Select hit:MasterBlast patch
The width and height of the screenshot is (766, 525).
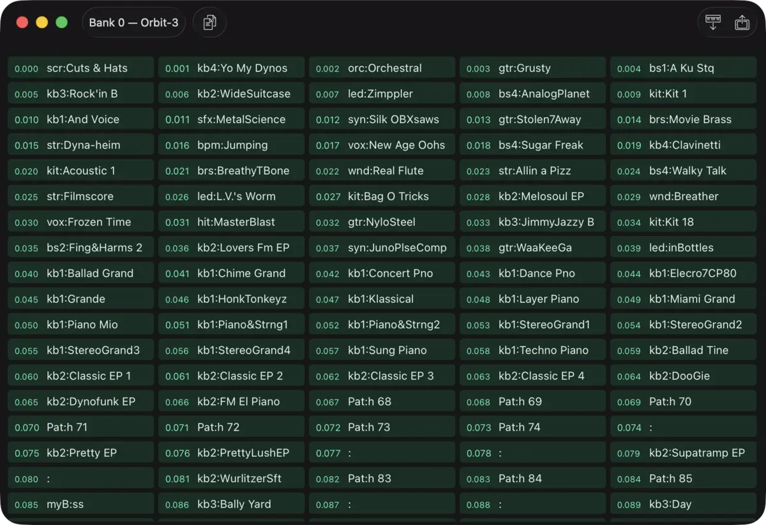pos(232,222)
